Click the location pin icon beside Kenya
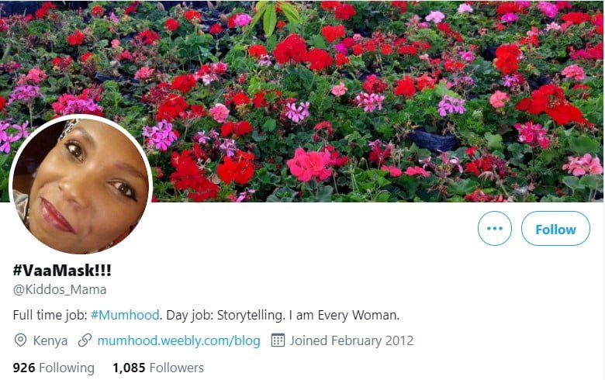This screenshot has height=380, width=605. pyautogui.click(x=20, y=340)
